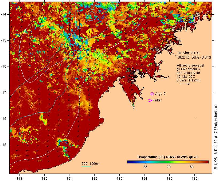The image size is (219, 181).
Task: Click the 121 longitude axis label
Action: click(x=69, y=179)
